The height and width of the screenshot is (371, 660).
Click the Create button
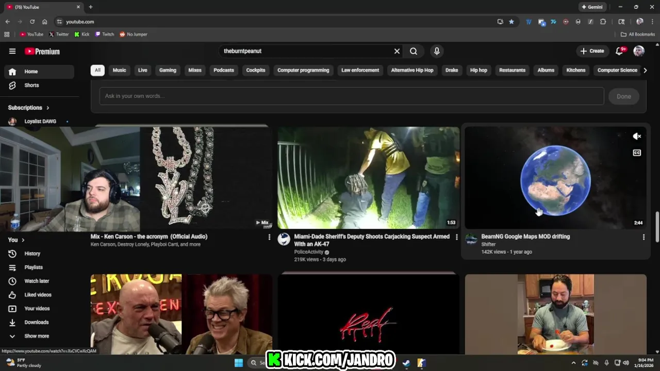(592, 51)
